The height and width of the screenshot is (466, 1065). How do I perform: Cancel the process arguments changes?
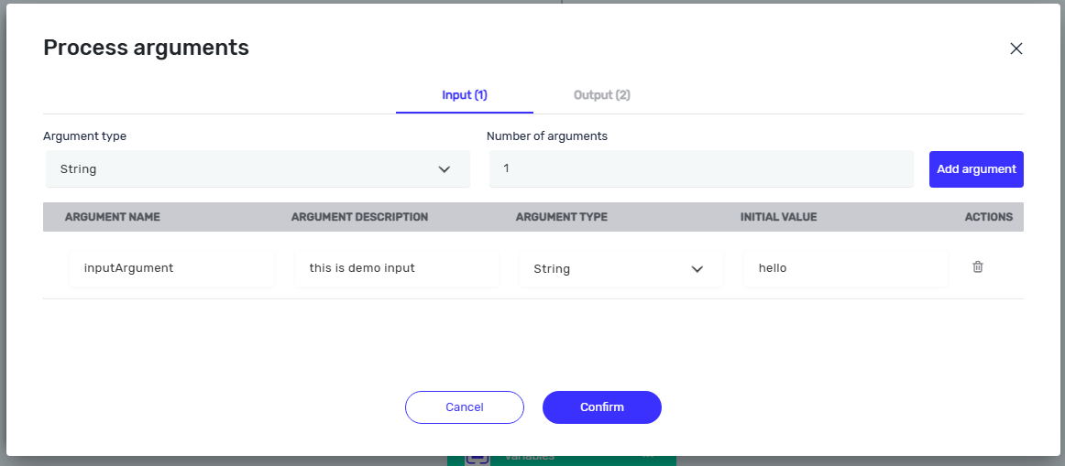click(x=465, y=407)
